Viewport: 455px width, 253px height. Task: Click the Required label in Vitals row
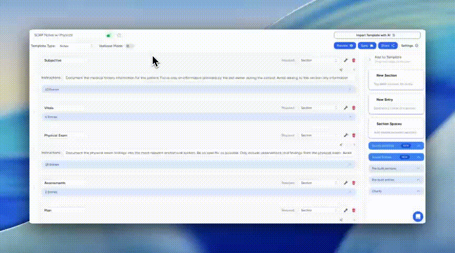pyautogui.click(x=288, y=108)
